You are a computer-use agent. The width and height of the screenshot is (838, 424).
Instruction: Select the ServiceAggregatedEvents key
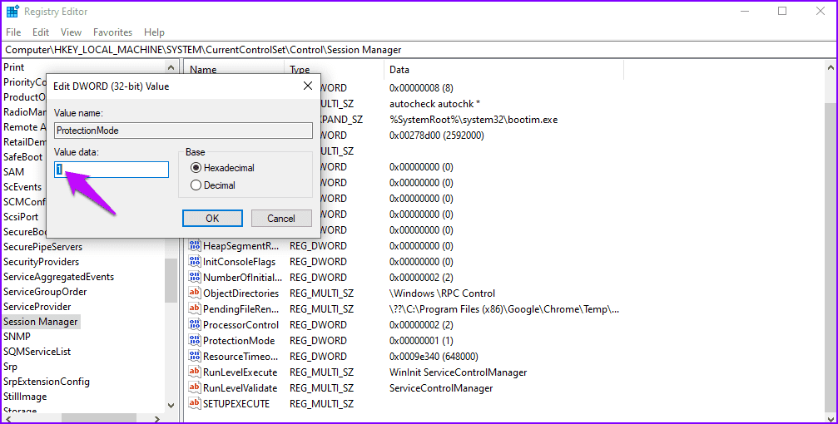pyautogui.click(x=59, y=277)
